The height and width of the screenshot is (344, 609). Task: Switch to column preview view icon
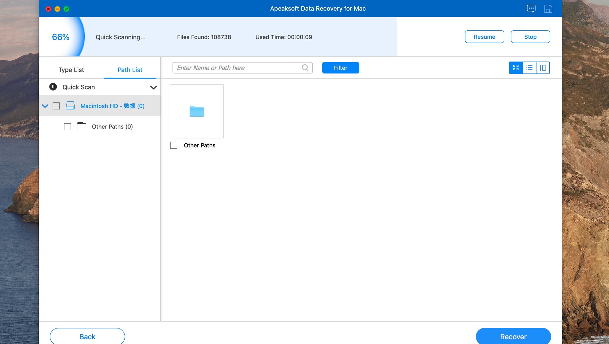543,68
